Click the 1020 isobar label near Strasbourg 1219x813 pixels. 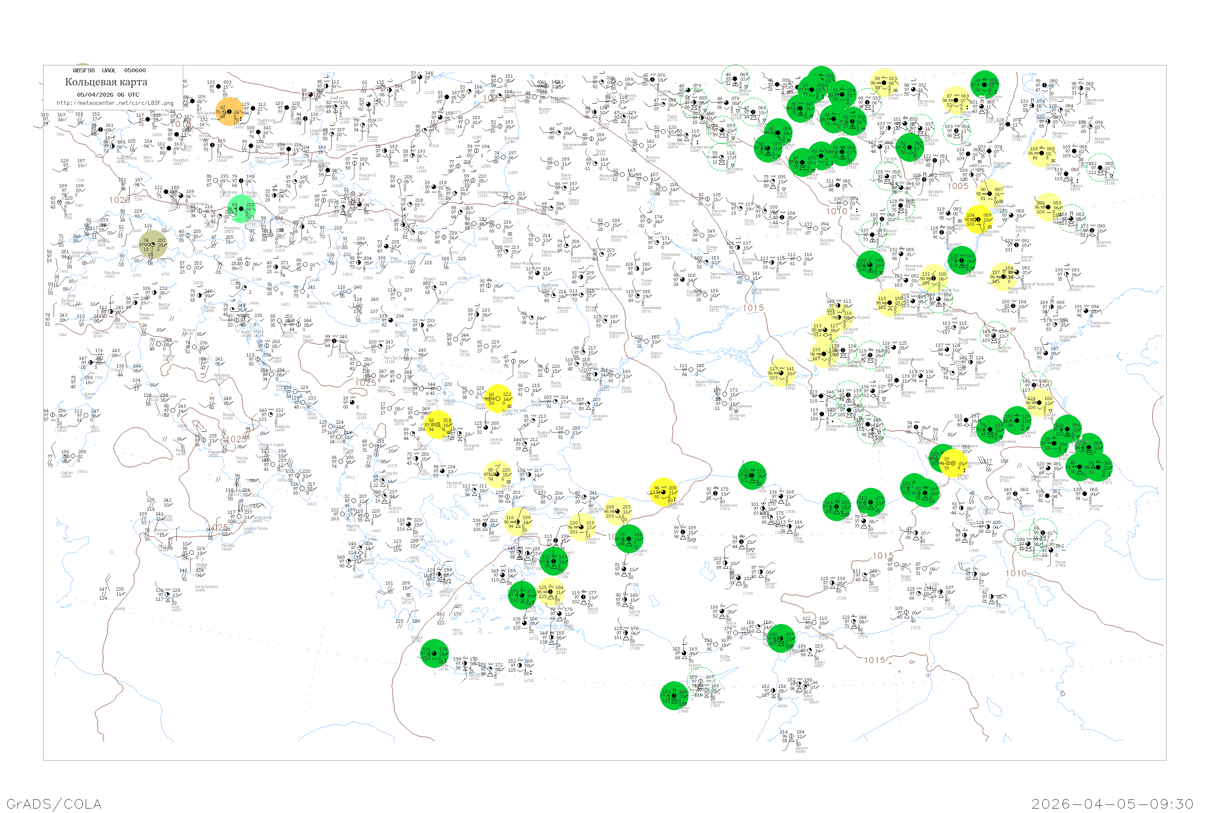point(119,200)
